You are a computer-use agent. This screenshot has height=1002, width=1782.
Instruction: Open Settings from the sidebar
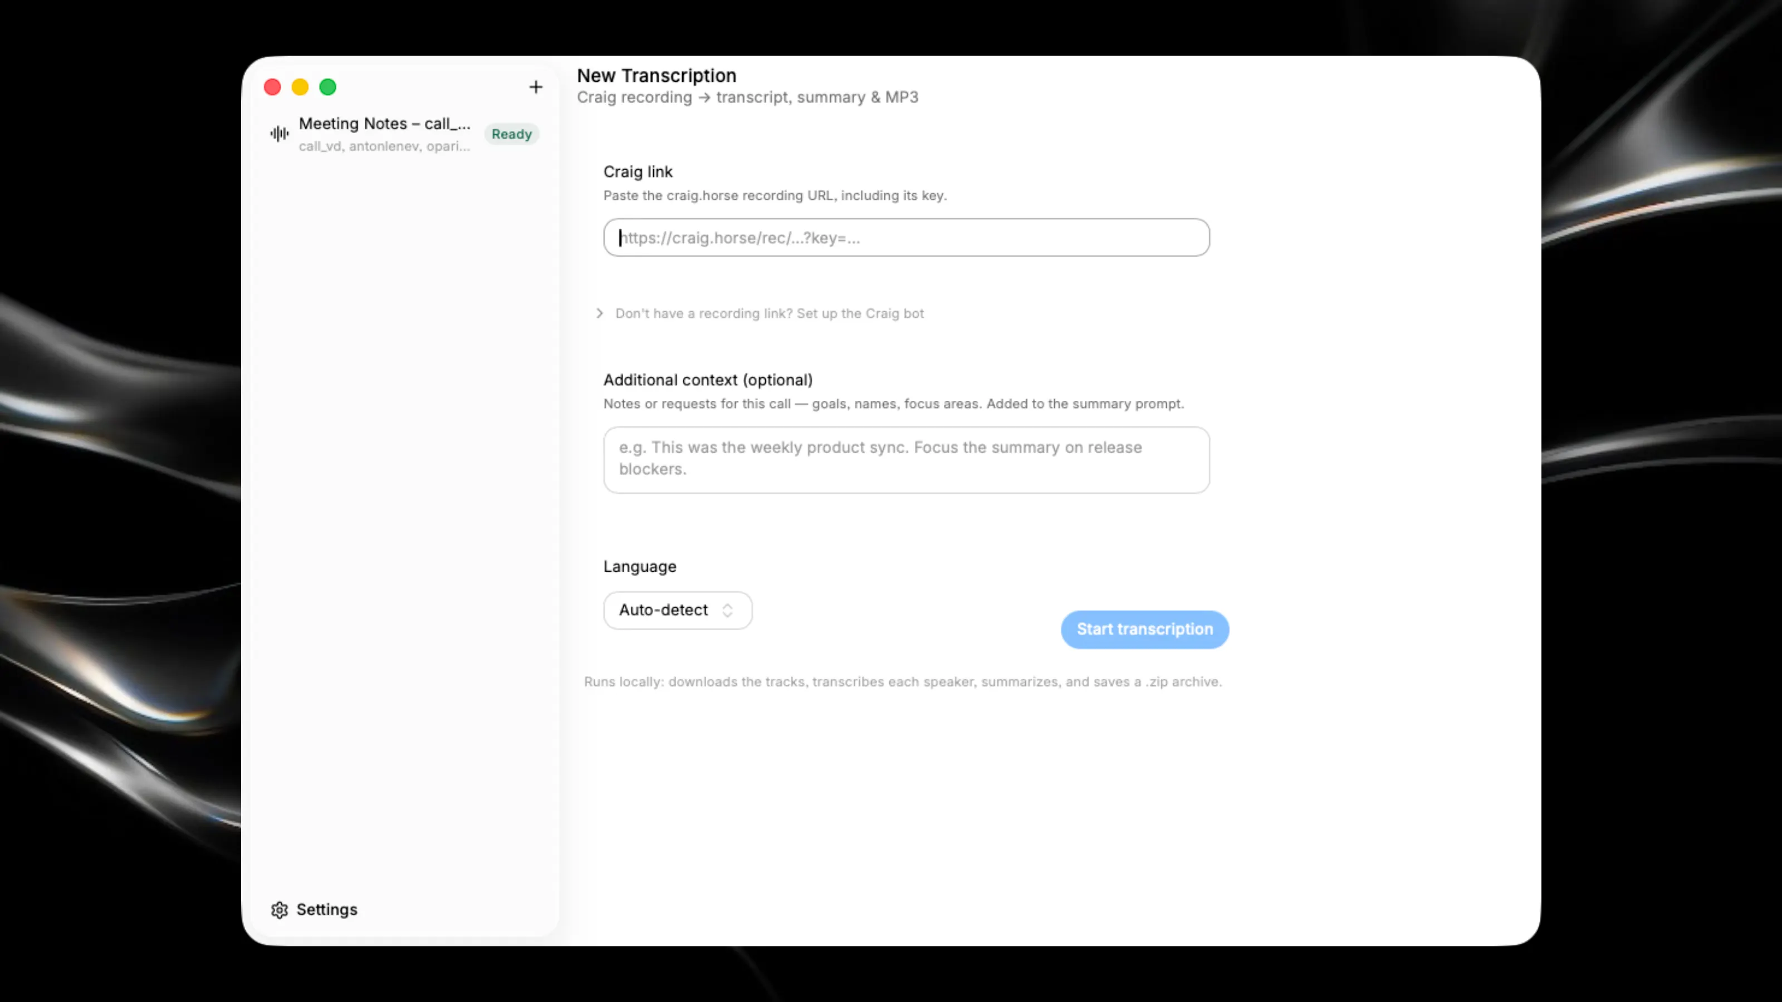pyautogui.click(x=315, y=910)
